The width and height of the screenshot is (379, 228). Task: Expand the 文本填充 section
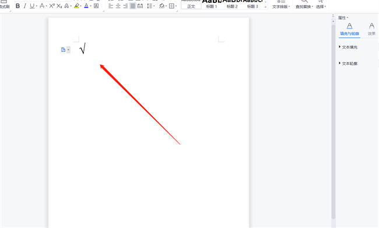pyautogui.click(x=348, y=47)
